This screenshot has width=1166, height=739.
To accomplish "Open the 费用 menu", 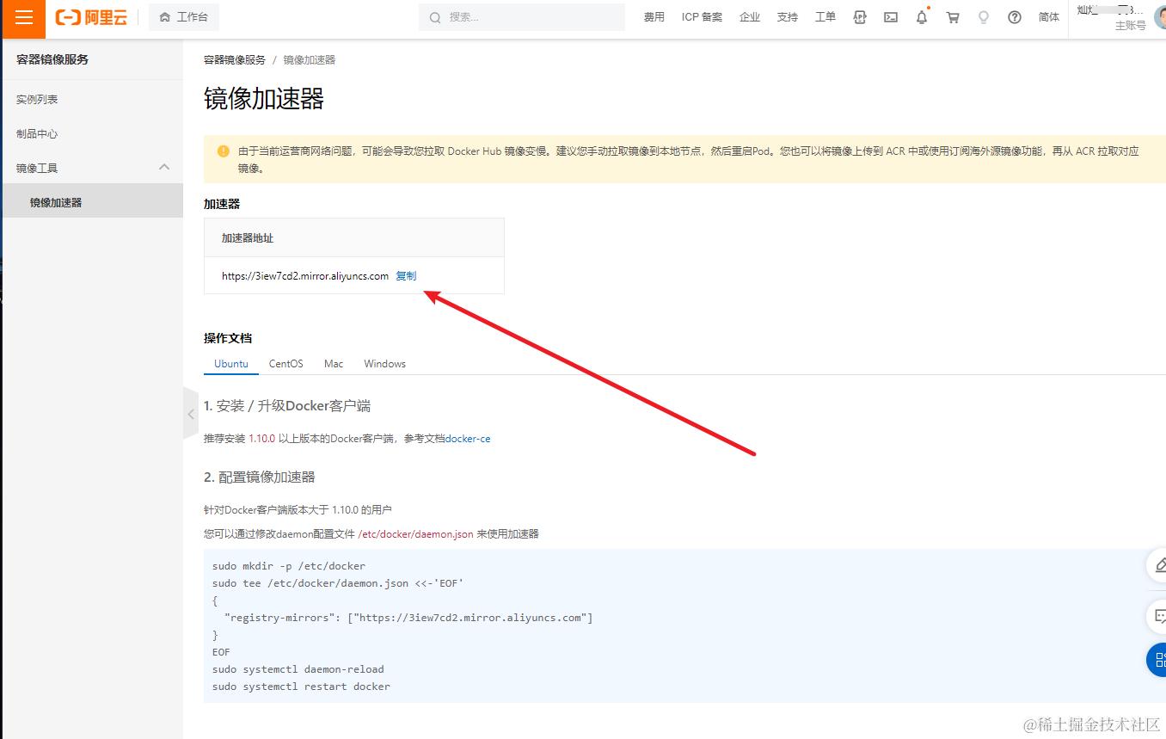I will tap(654, 17).
